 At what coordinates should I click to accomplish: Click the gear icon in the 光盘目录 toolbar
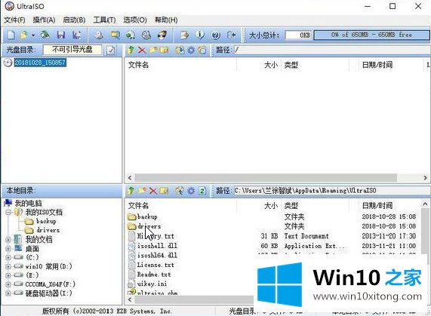tap(191, 50)
